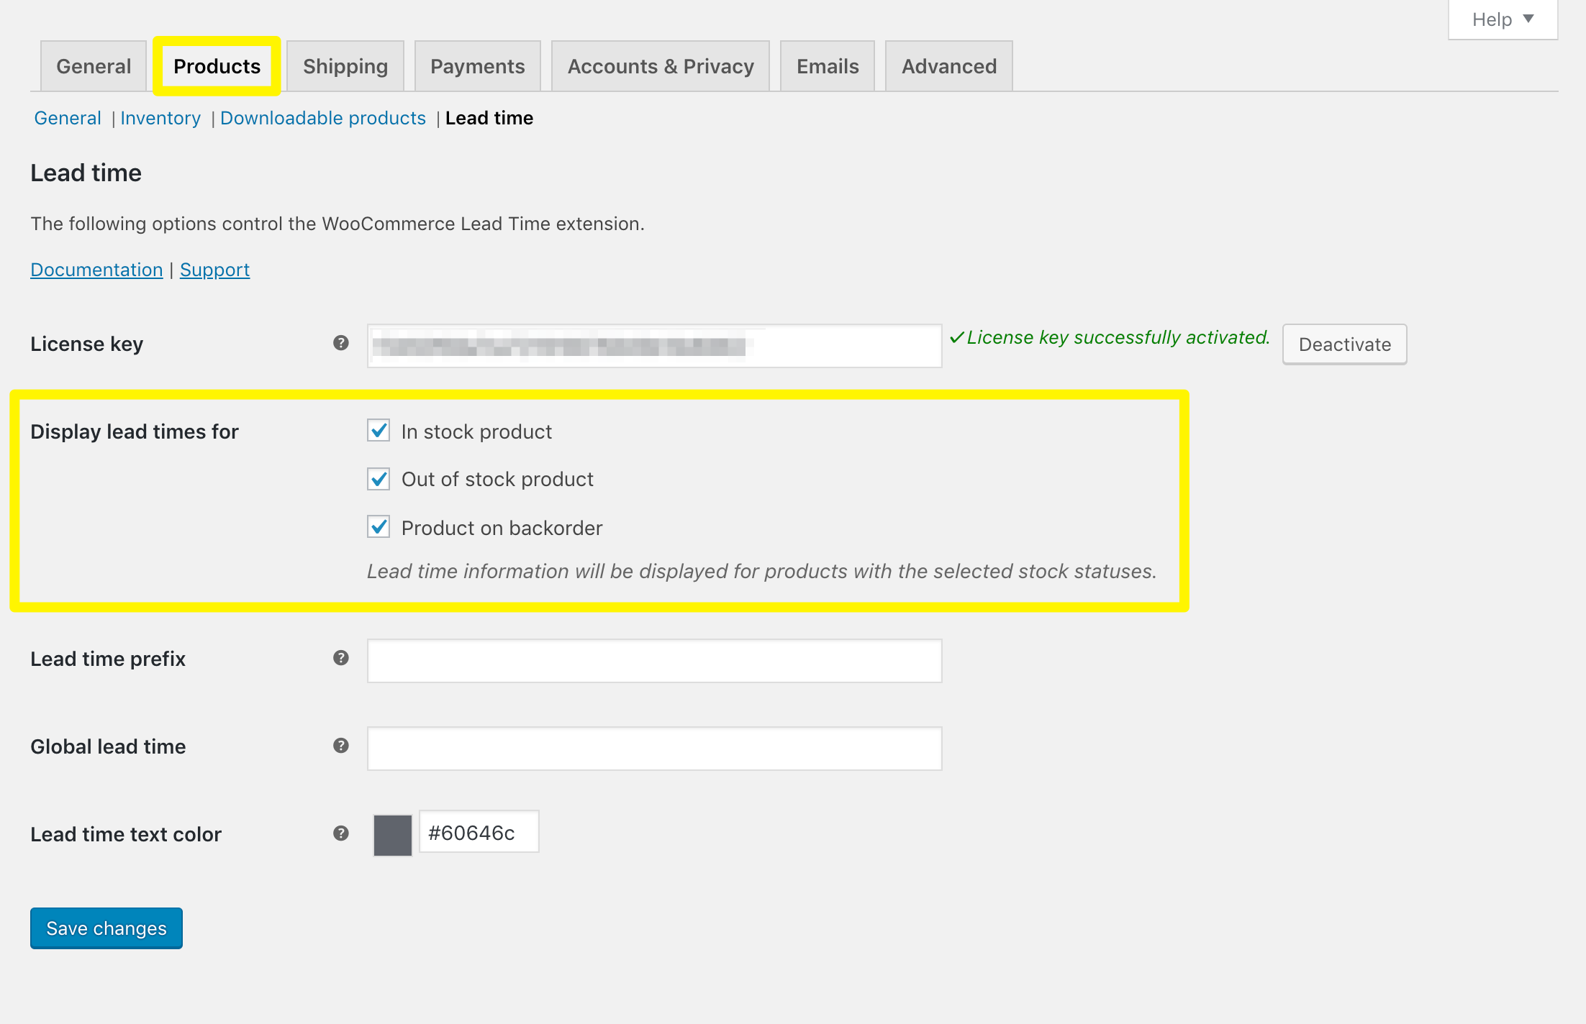
Task: Open the lead time text color swatch
Action: [393, 835]
